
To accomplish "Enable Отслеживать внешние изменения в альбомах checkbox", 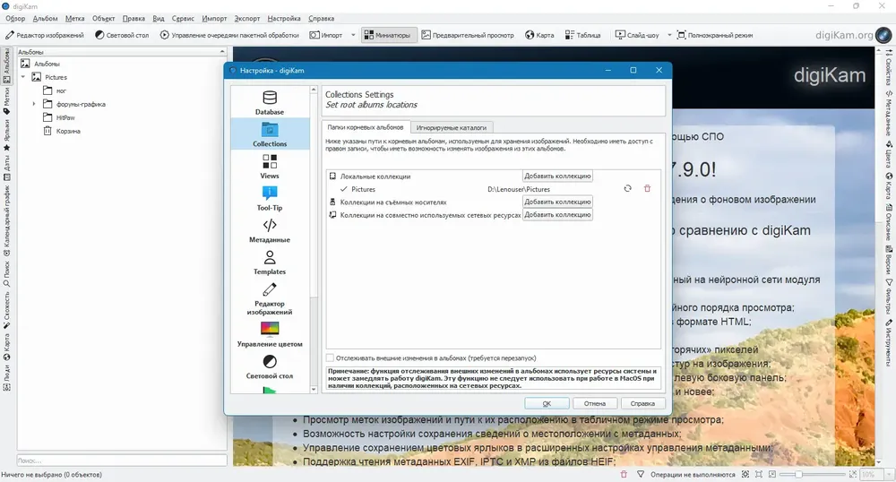I will click(x=330, y=358).
